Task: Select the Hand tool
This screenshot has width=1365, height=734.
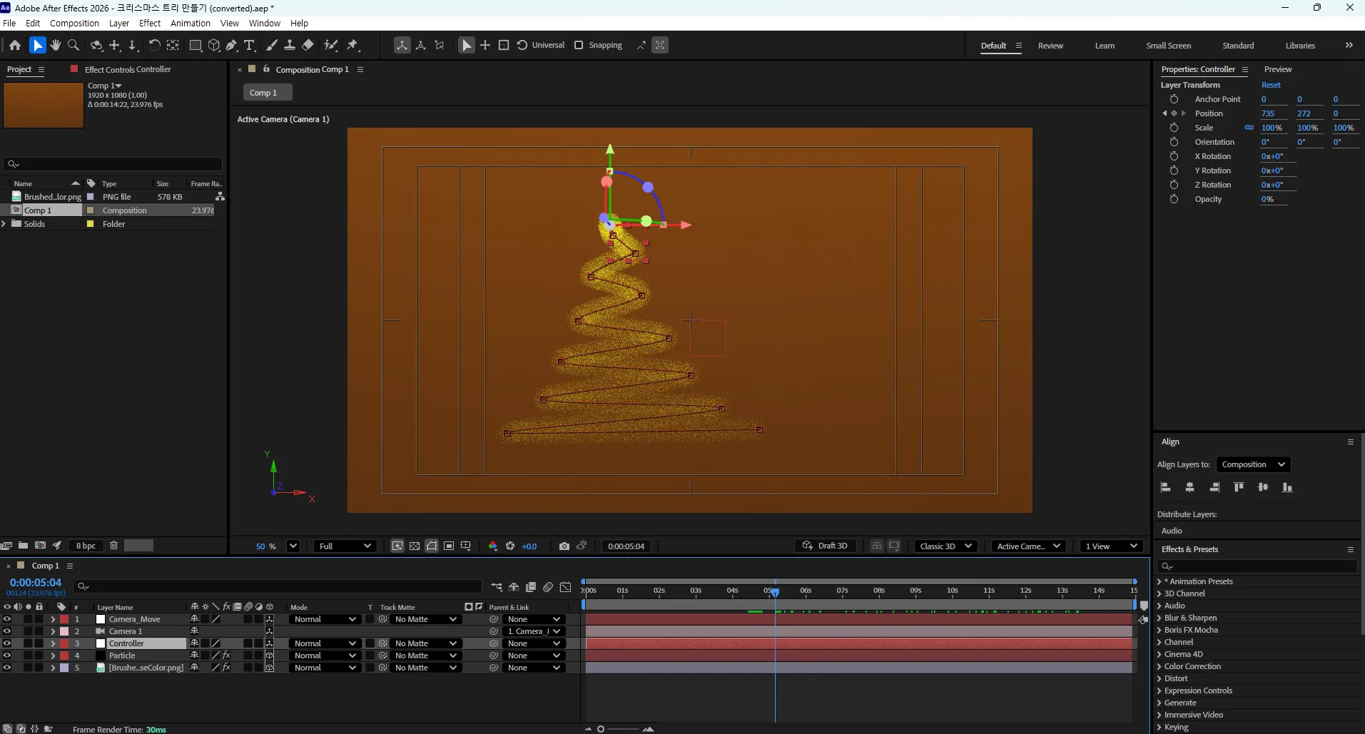Action: point(56,45)
